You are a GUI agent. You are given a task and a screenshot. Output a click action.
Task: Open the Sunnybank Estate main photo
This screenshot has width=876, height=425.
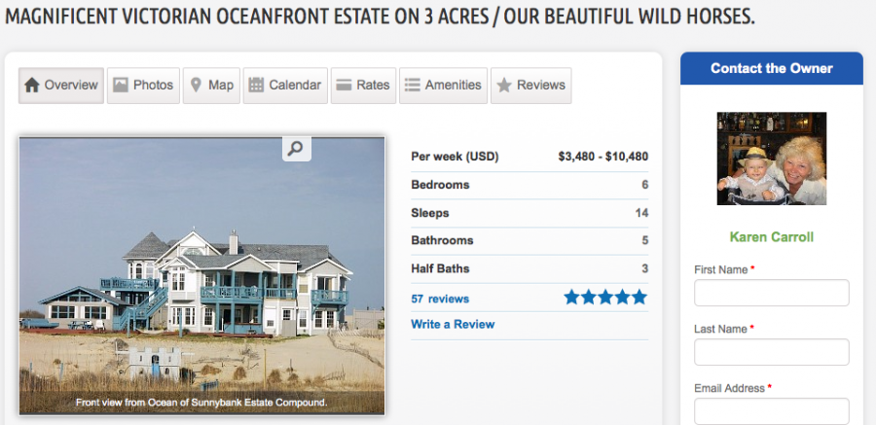pos(201,282)
